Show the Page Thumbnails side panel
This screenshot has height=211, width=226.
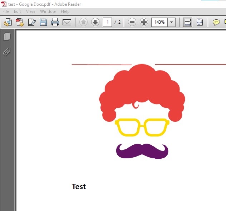7,37
